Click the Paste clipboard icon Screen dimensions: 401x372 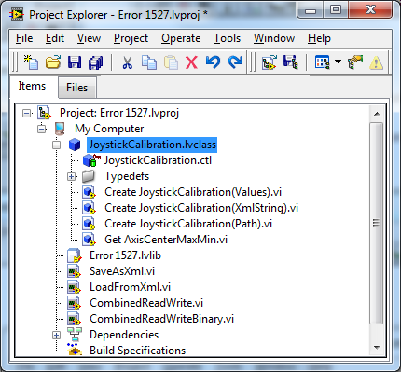(x=171, y=62)
